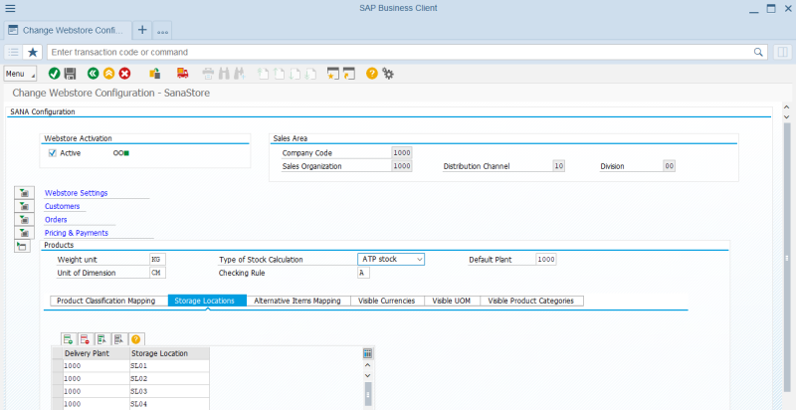The height and width of the screenshot is (410, 796).
Task: Save the configuration with floppy disk icon
Action: (70, 74)
